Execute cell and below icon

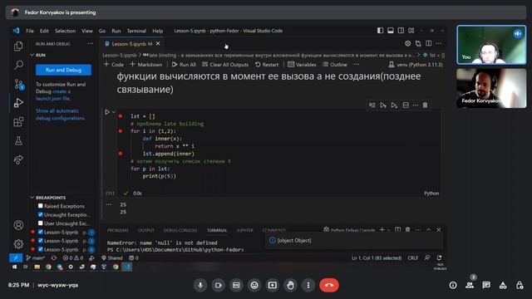tap(394, 105)
